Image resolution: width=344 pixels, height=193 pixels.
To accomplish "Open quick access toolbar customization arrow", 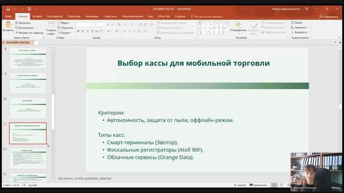I will coord(35,9).
